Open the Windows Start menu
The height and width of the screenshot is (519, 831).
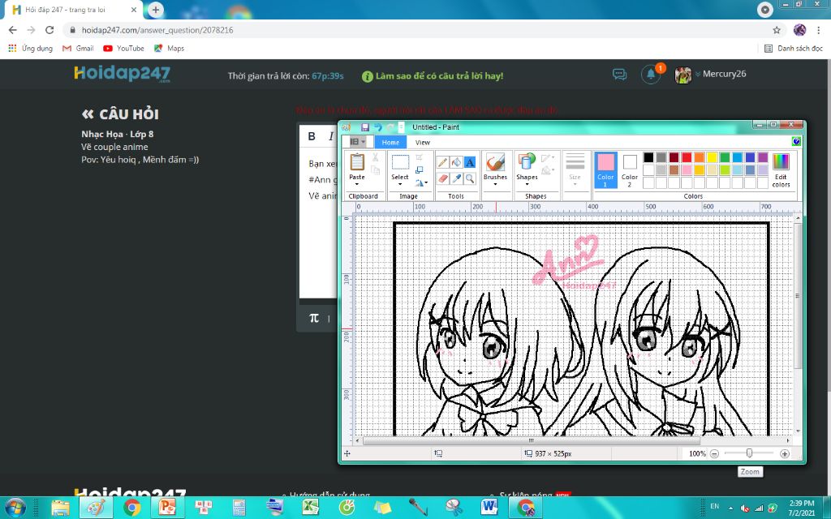pyautogui.click(x=15, y=508)
